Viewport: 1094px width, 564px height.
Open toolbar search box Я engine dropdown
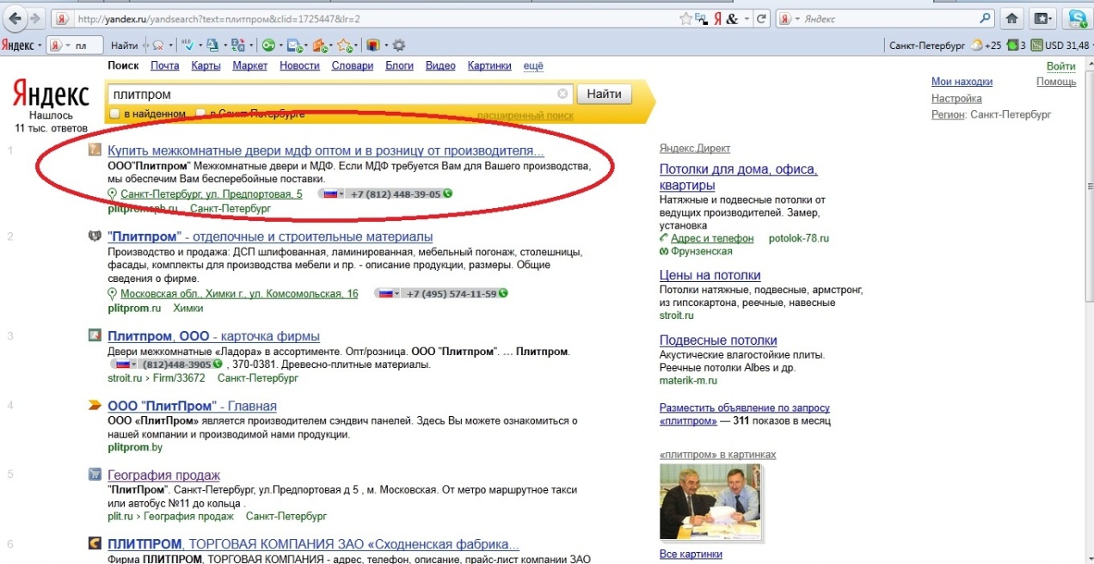pos(67,45)
